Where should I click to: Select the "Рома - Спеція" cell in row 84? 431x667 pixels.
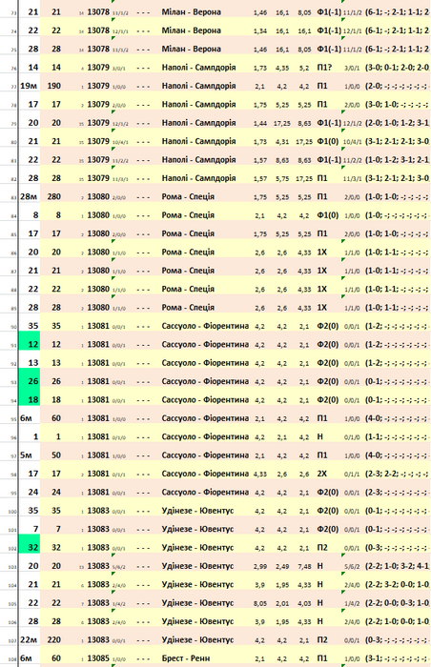click(188, 214)
